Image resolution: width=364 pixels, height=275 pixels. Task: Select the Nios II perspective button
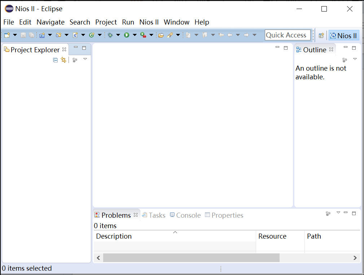pos(344,35)
